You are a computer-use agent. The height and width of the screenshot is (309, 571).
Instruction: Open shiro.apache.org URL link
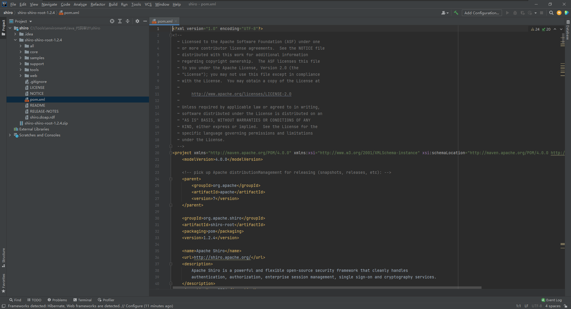tap(222, 257)
